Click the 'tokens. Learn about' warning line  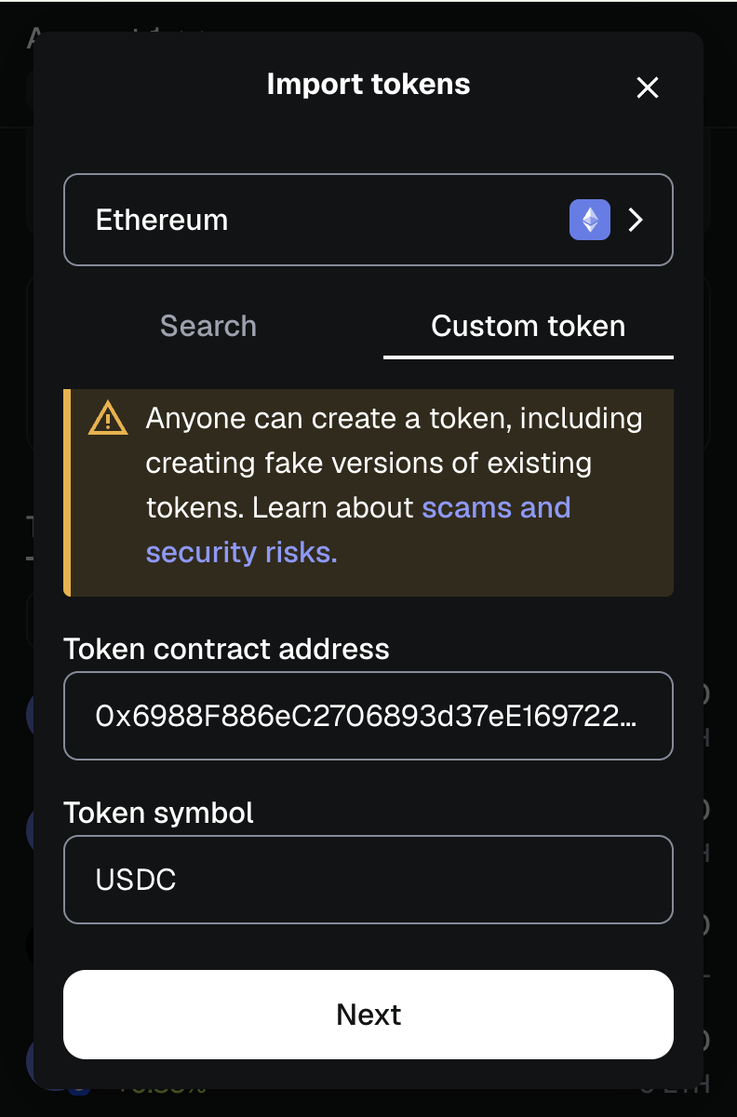[280, 508]
